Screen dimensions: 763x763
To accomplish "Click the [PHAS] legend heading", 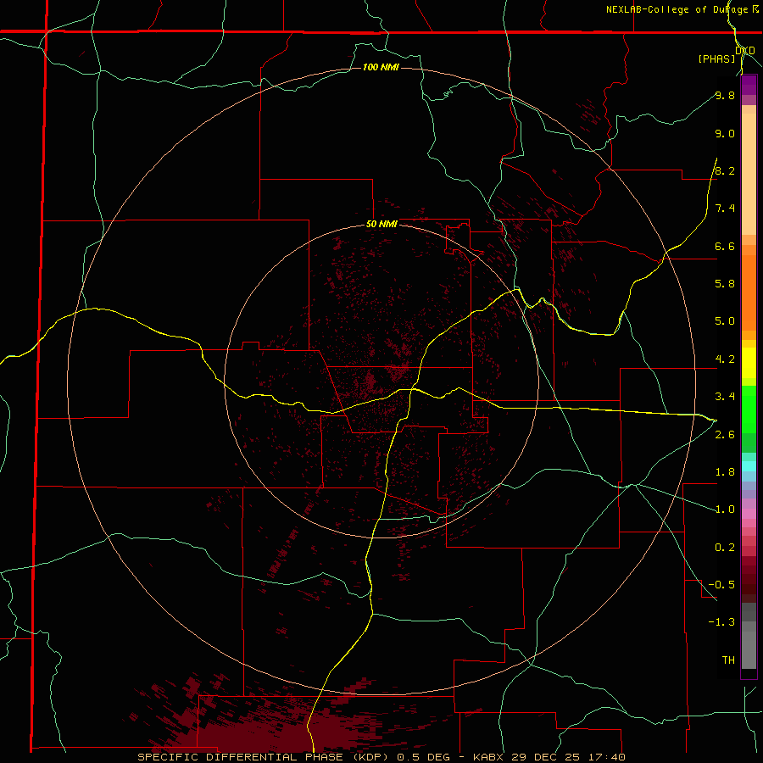I will pos(716,59).
